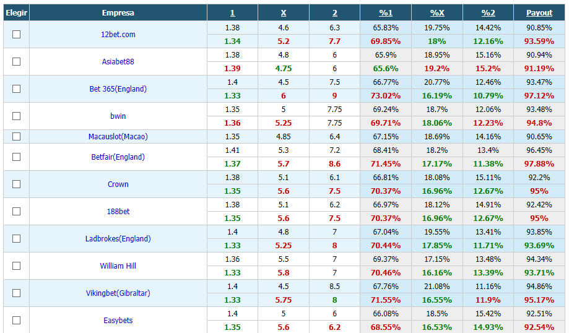Mark the Macauslot(Macao) checkbox
Image resolution: width=569 pixels, height=333 pixels.
pos(16,136)
